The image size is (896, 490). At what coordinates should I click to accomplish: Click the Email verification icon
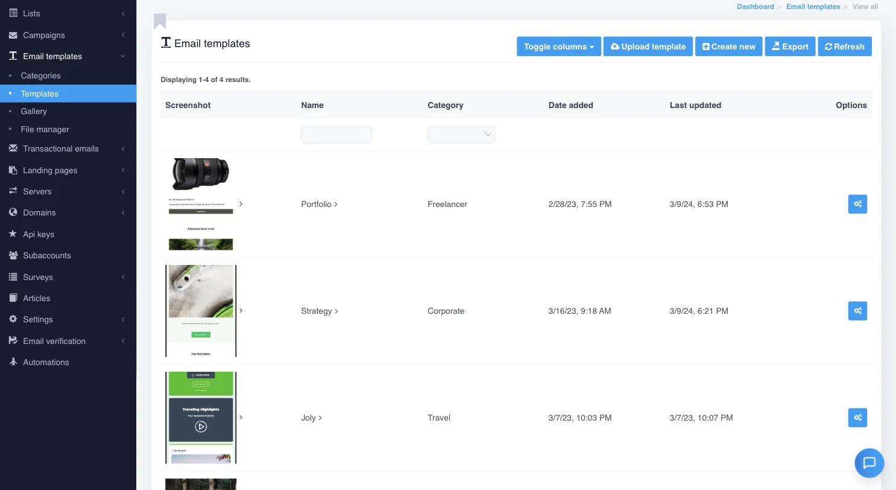coord(13,341)
